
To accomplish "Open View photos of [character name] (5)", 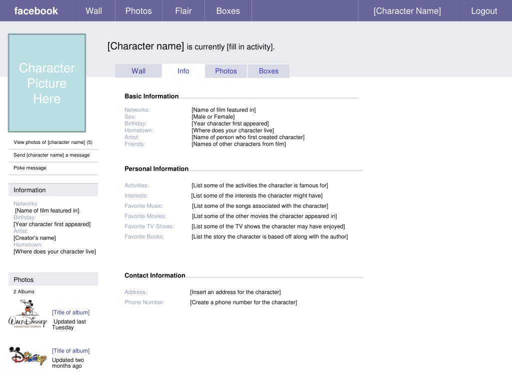I will coord(53,142).
